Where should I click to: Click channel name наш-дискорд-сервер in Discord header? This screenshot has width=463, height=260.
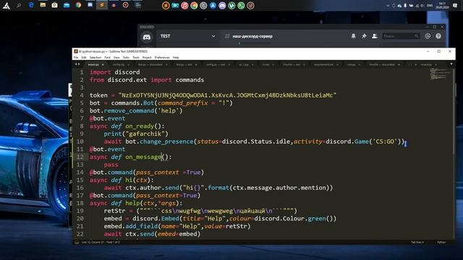(252, 36)
